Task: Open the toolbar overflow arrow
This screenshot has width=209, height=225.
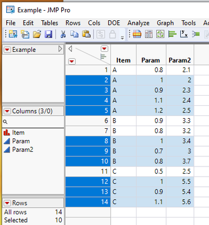Action: 122,38
